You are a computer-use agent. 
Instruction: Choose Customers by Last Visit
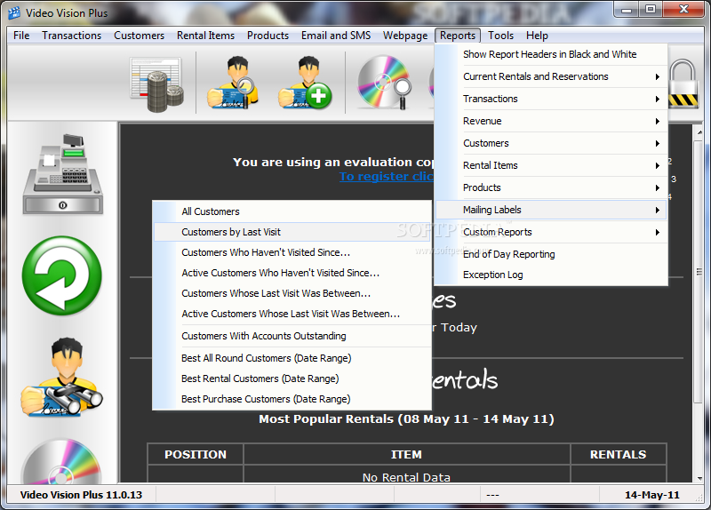292,232
